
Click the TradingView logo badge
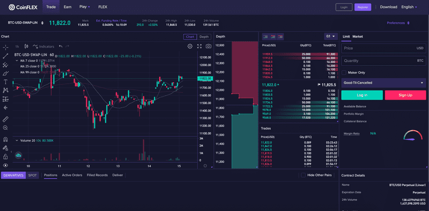18,155
